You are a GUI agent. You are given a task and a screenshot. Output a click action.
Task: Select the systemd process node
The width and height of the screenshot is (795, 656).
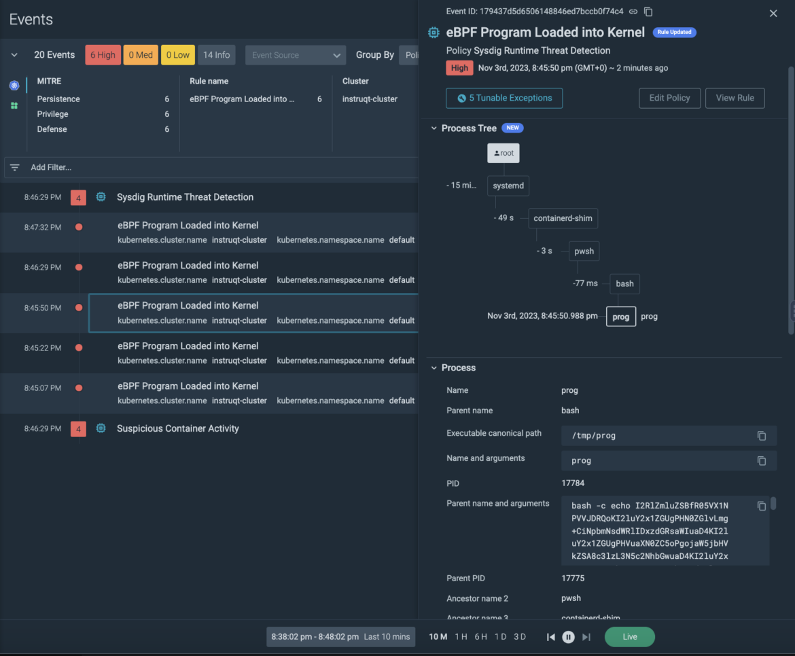pyautogui.click(x=508, y=186)
